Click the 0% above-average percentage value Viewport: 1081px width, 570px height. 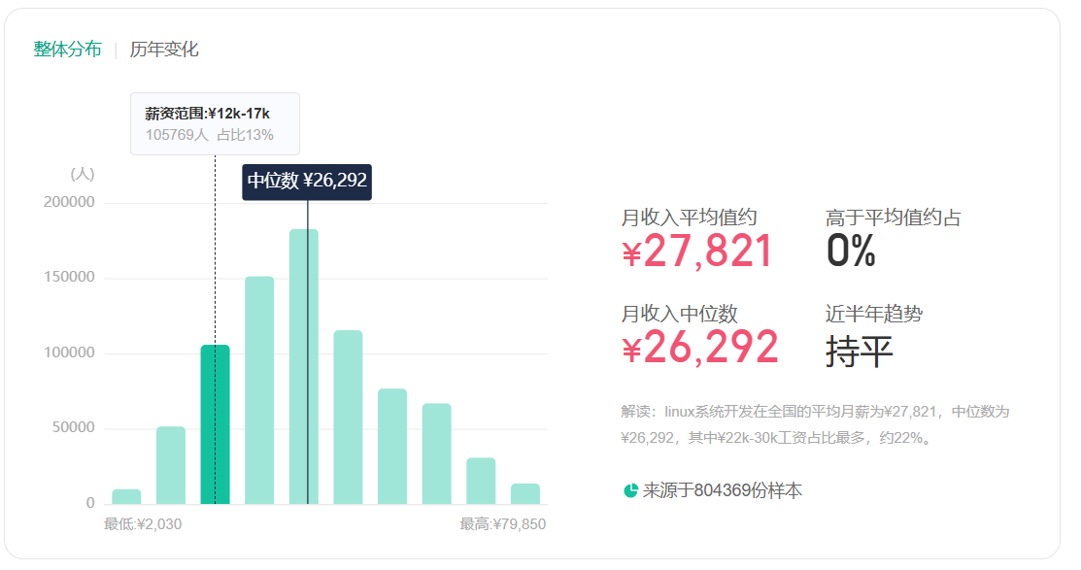[x=851, y=251]
